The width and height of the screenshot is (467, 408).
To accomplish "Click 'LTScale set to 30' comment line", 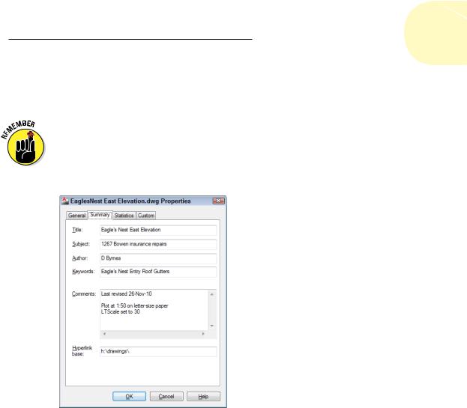I will (x=121, y=311).
